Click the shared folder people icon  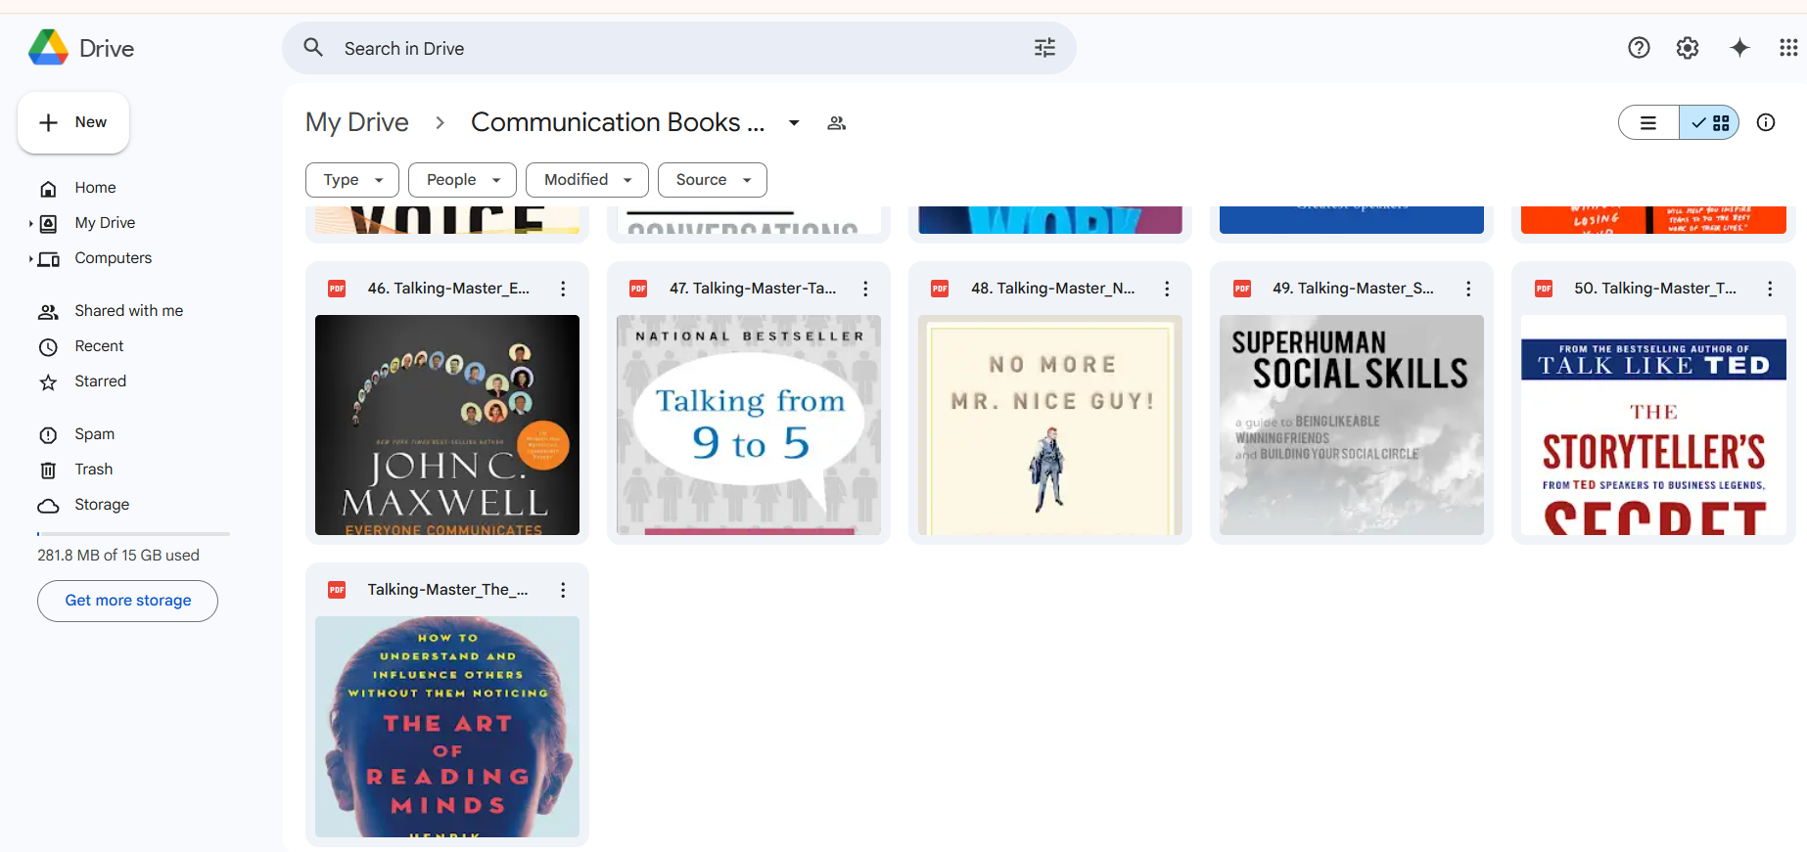(837, 123)
